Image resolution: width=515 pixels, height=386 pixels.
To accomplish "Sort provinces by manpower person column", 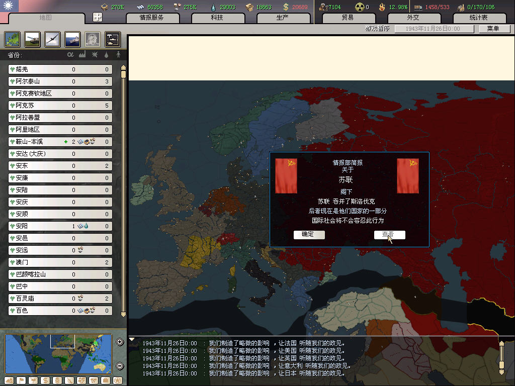I will tap(119, 54).
